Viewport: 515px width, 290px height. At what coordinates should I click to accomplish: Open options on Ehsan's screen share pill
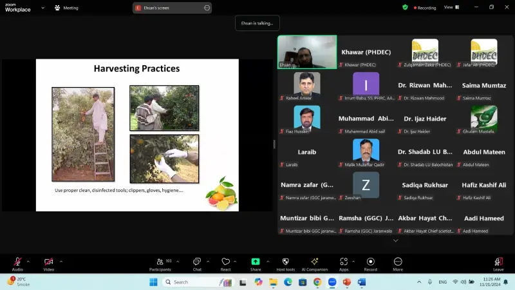[207, 8]
